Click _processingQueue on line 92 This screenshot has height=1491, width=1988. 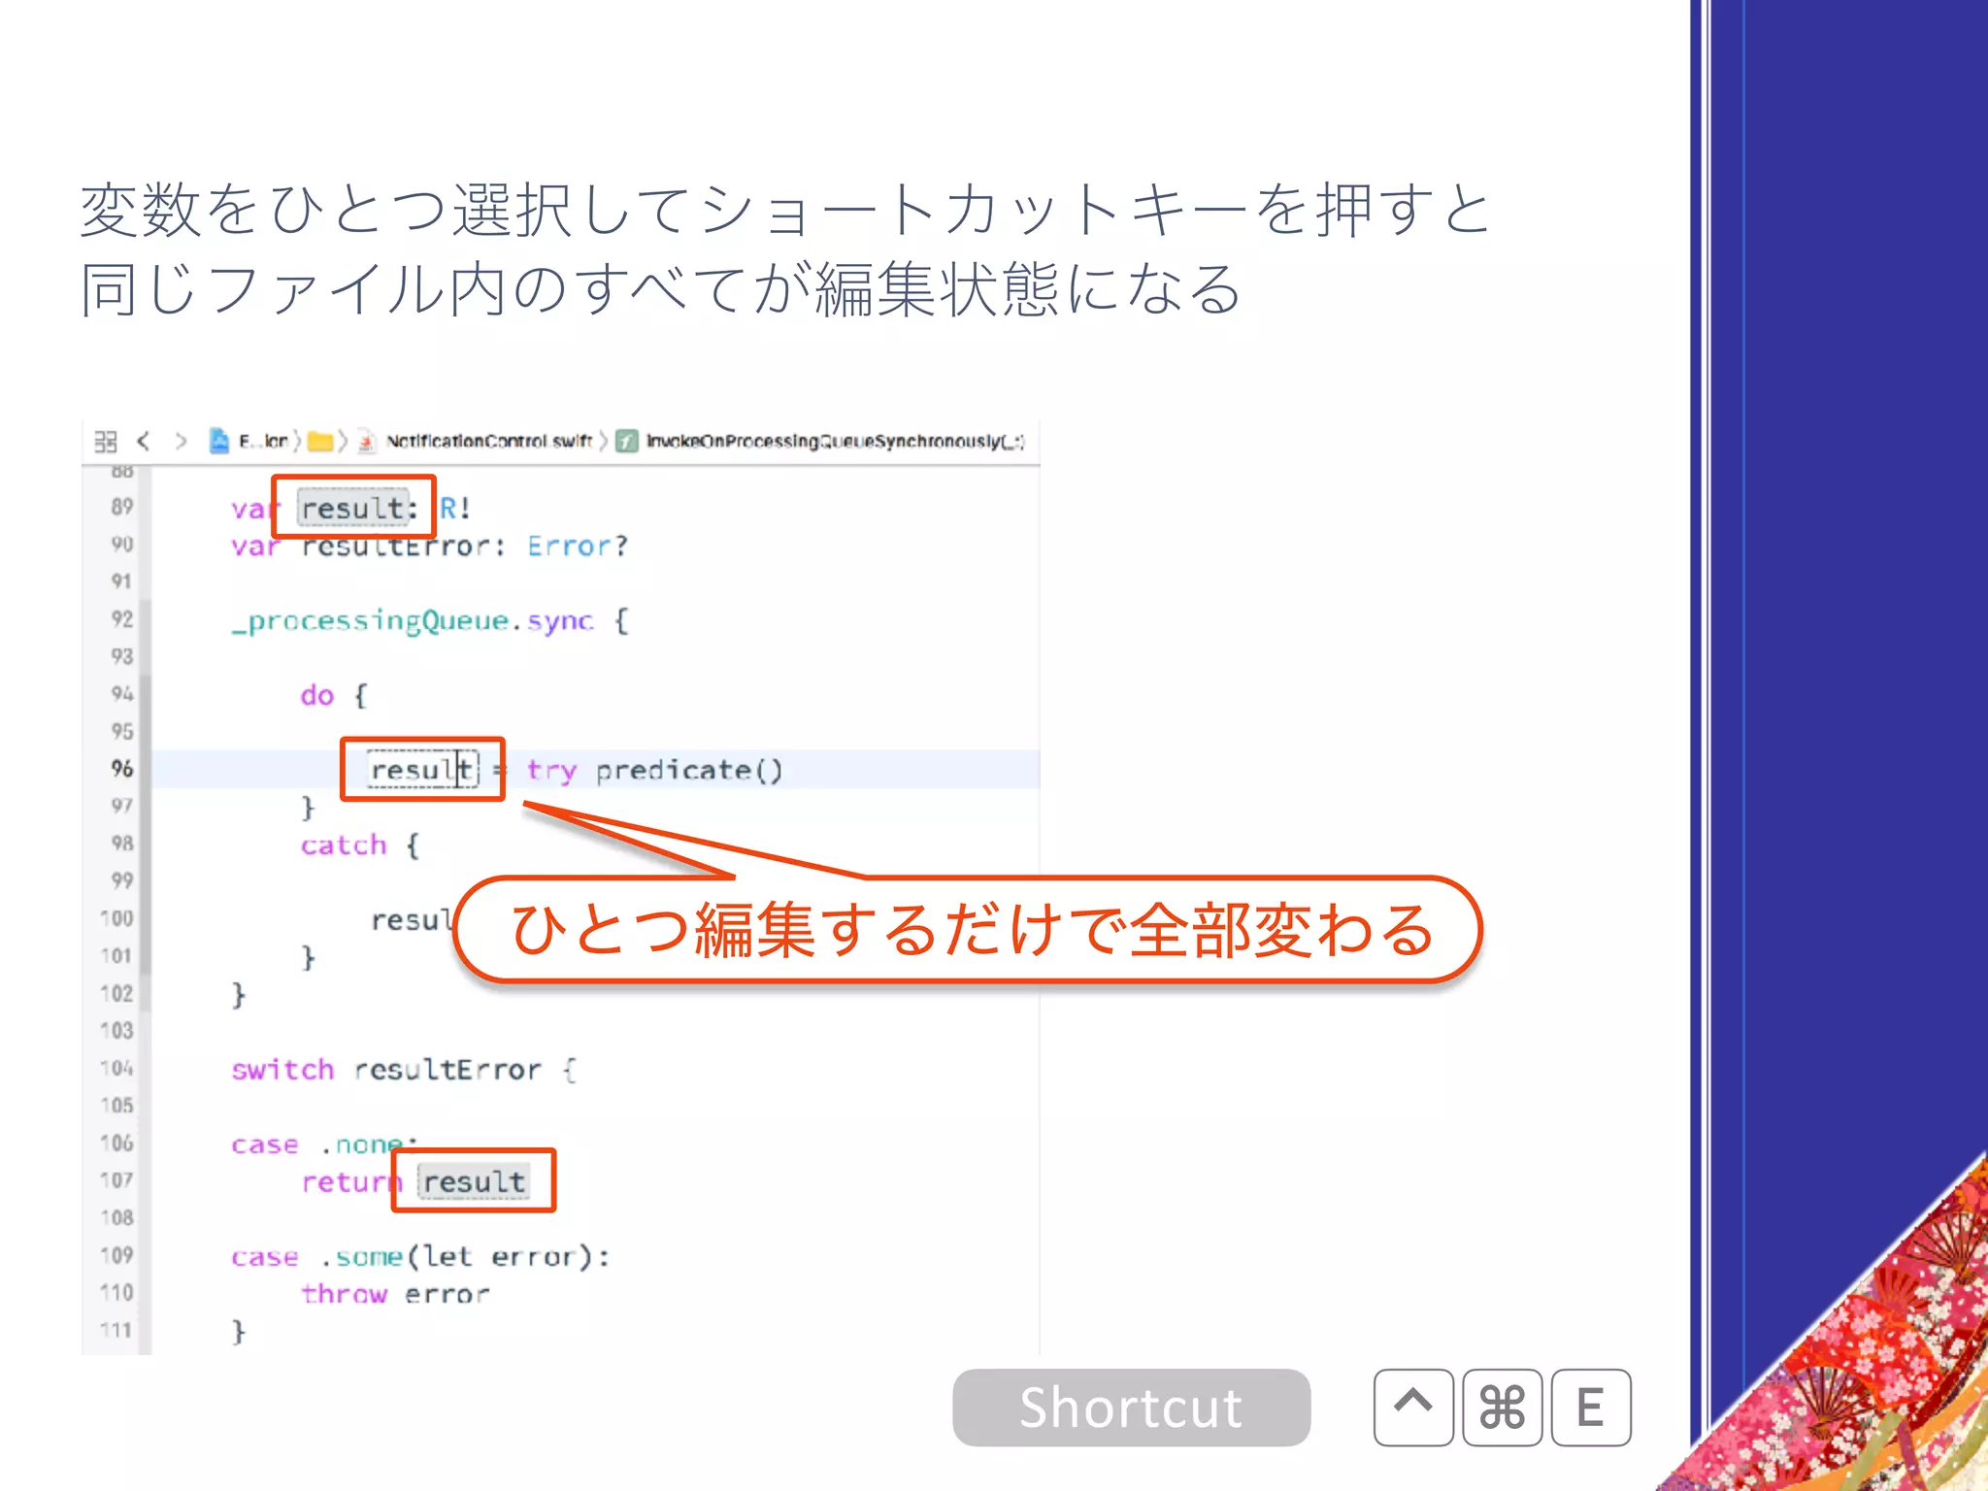click(x=370, y=621)
